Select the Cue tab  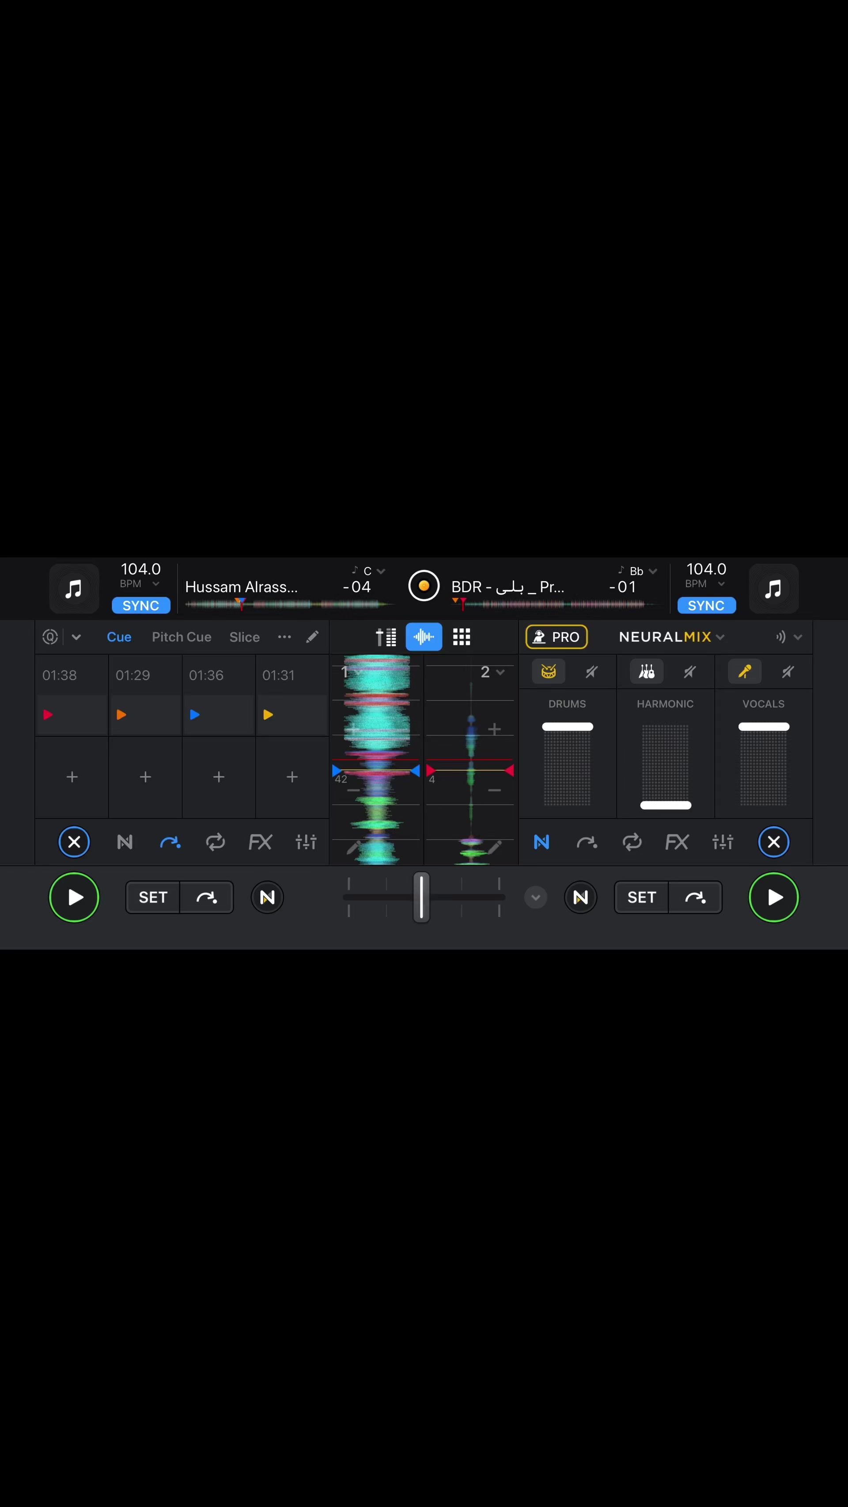click(x=119, y=637)
